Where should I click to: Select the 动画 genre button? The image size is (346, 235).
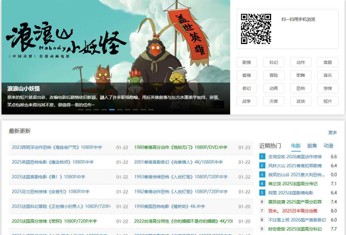pyautogui.click(x=273, y=88)
